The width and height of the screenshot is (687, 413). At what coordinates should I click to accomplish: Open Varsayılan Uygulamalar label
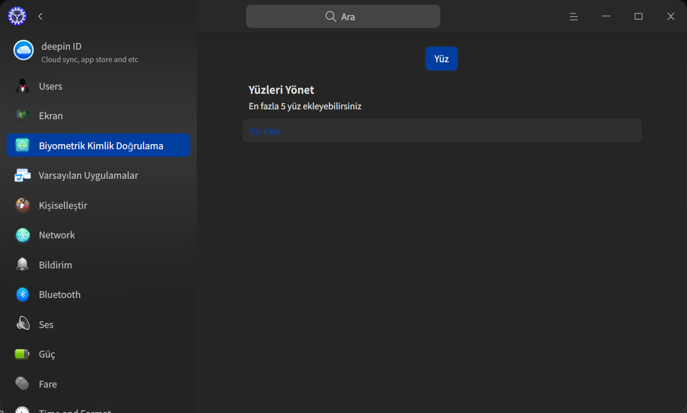[89, 175]
